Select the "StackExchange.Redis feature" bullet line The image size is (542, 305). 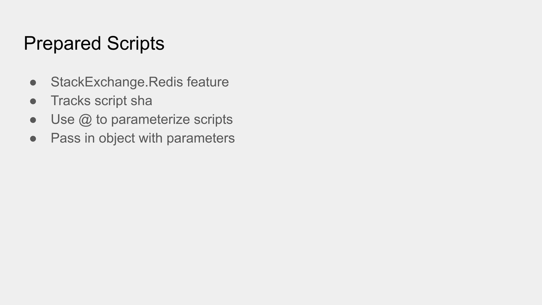pos(139,82)
